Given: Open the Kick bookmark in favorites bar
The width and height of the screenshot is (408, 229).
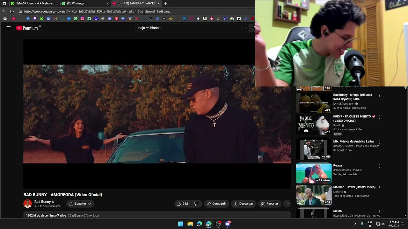Looking at the screenshot, I should pyautogui.click(x=41, y=19).
